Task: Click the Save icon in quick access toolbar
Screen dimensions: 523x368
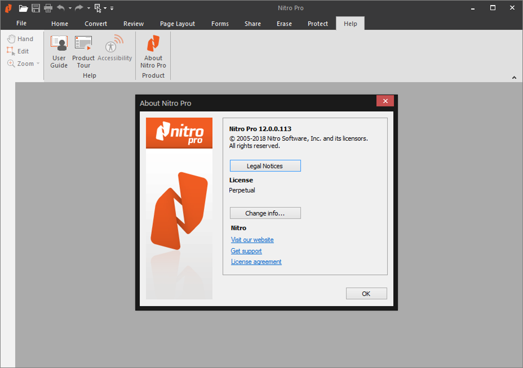Action: pos(35,8)
